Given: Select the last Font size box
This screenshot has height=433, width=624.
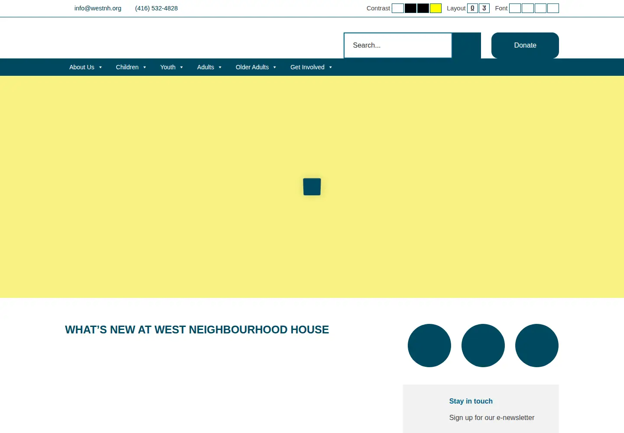Looking at the screenshot, I should [x=553, y=8].
